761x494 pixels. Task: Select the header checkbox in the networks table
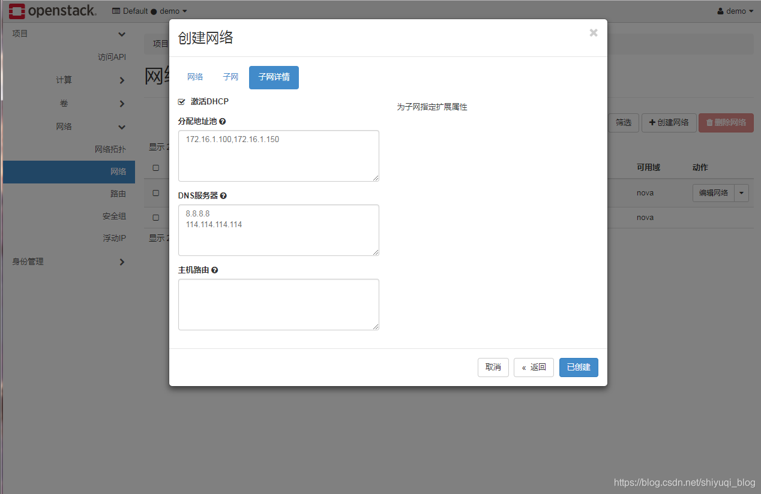point(156,168)
